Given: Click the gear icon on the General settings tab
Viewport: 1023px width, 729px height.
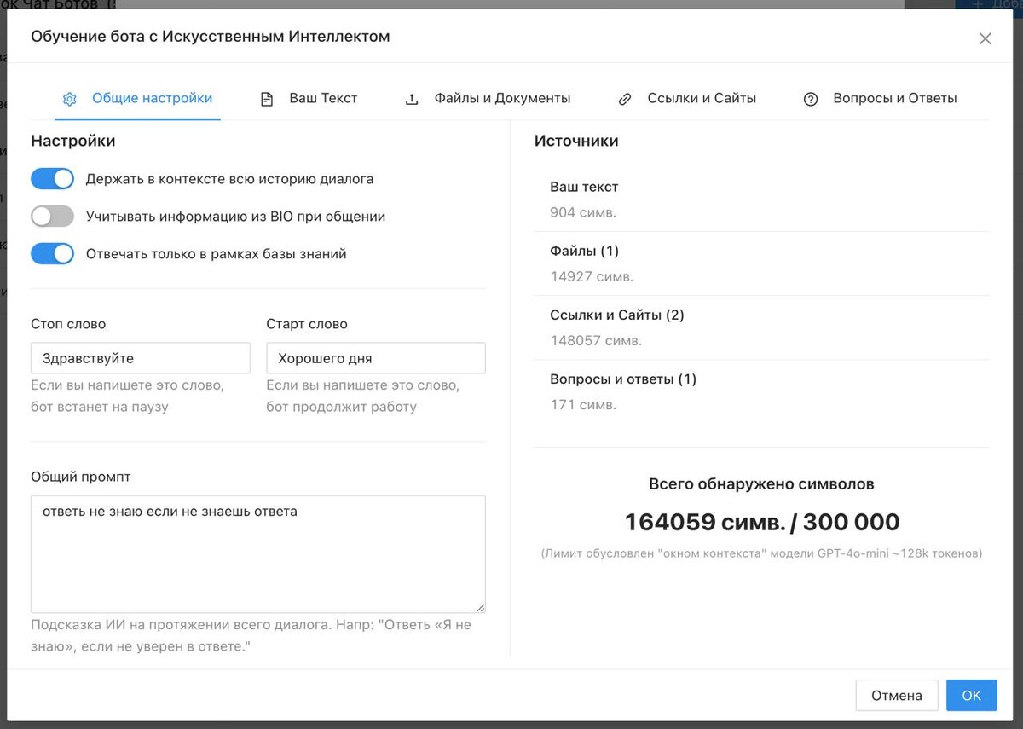Looking at the screenshot, I should click(70, 99).
